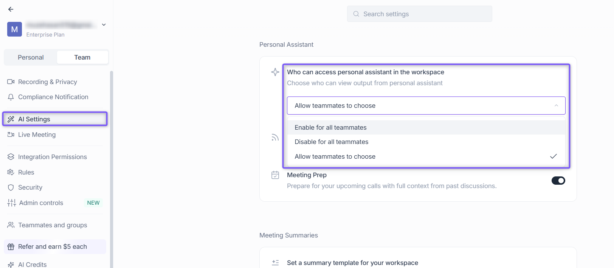
Task: Go back using the left arrow icon
Action: pos(11,9)
